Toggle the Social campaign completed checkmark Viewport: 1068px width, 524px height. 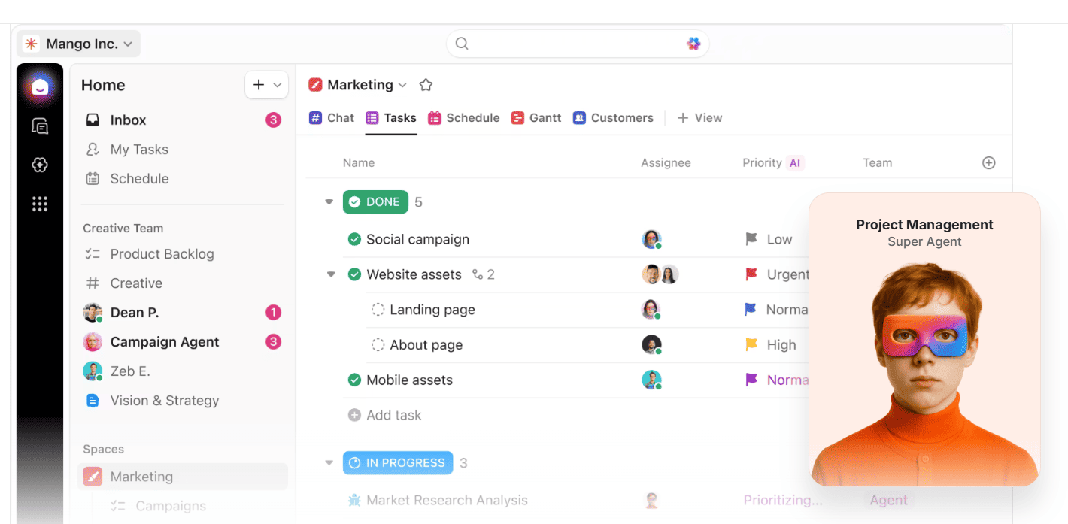(x=354, y=239)
